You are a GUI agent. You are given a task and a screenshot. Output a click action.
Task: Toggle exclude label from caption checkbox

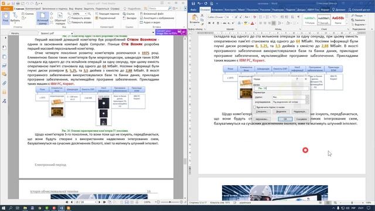coord(255,107)
